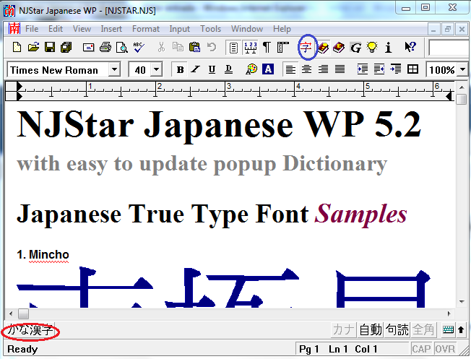Open text color palette icon

coord(251,69)
